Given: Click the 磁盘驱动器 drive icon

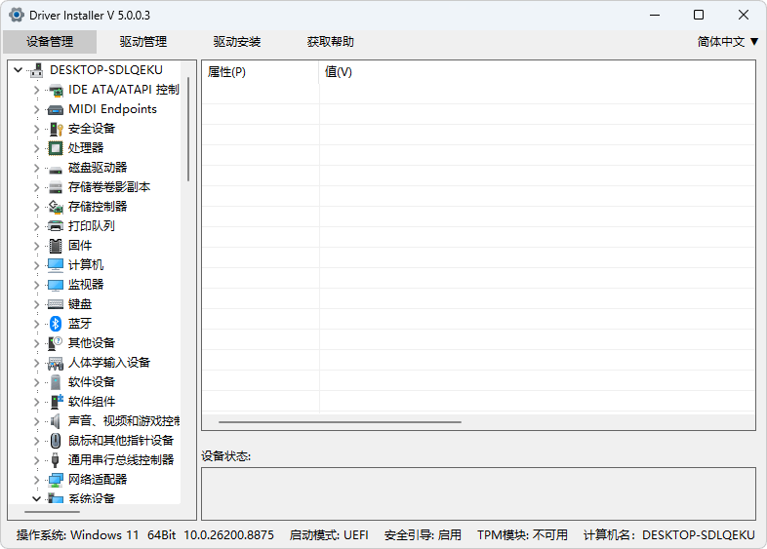Looking at the screenshot, I should [56, 169].
